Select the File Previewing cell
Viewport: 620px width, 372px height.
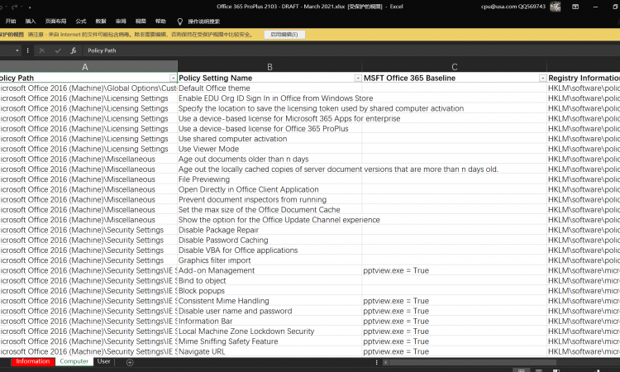pos(269,179)
